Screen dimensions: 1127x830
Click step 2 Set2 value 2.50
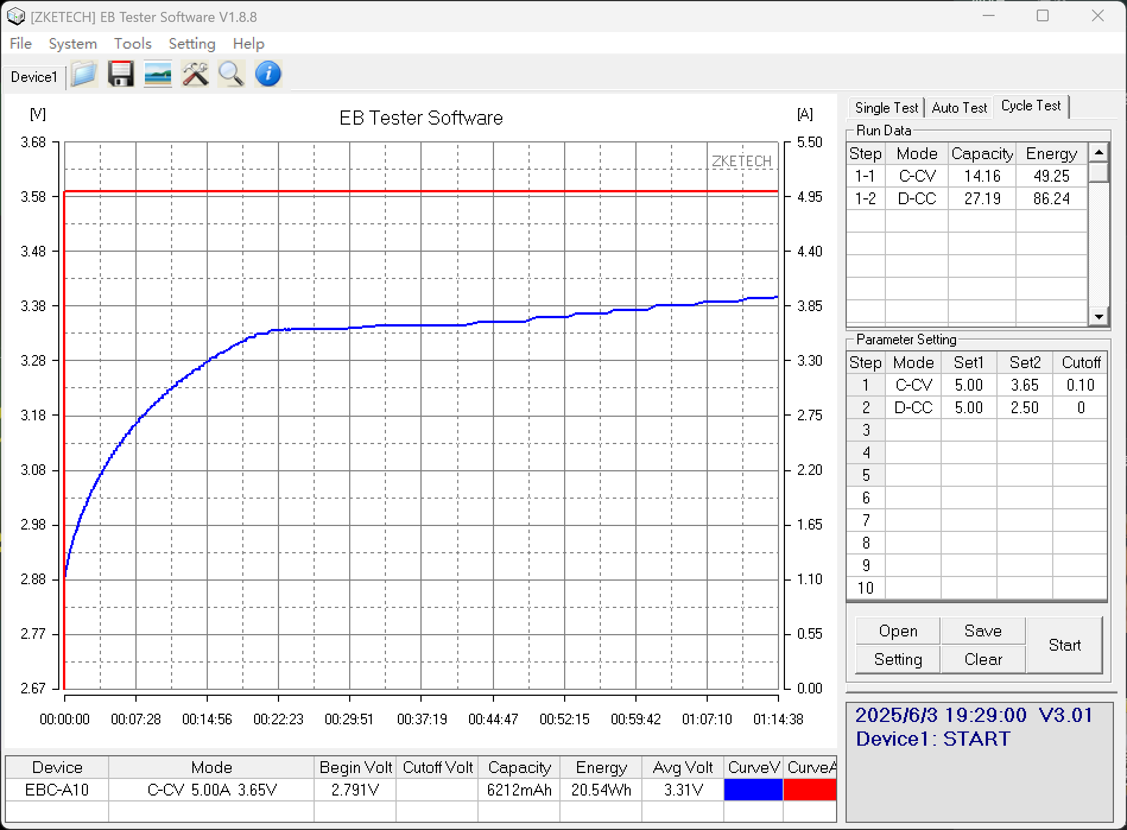[x=1025, y=408]
